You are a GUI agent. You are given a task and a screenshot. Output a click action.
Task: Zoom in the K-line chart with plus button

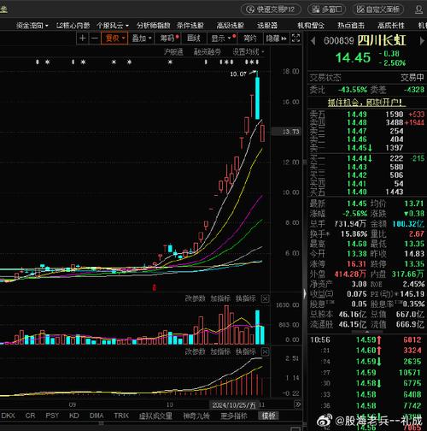click(x=83, y=38)
